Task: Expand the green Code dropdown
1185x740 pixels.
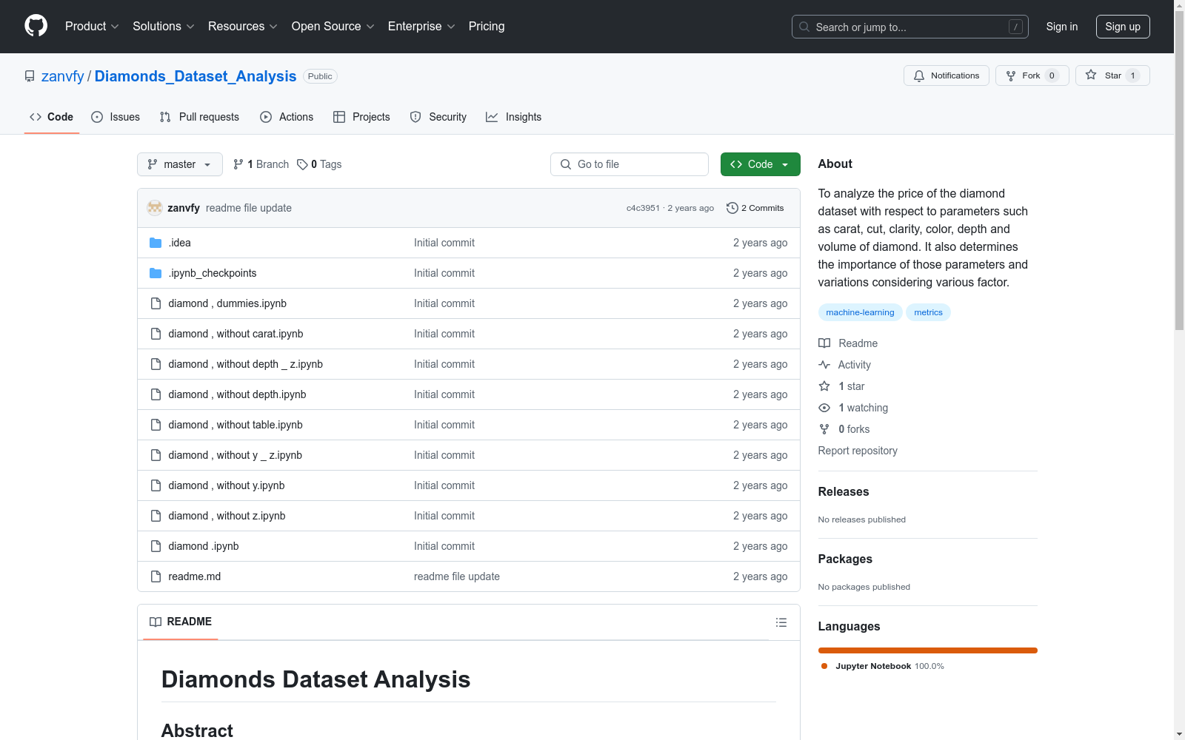Action: tap(760, 164)
